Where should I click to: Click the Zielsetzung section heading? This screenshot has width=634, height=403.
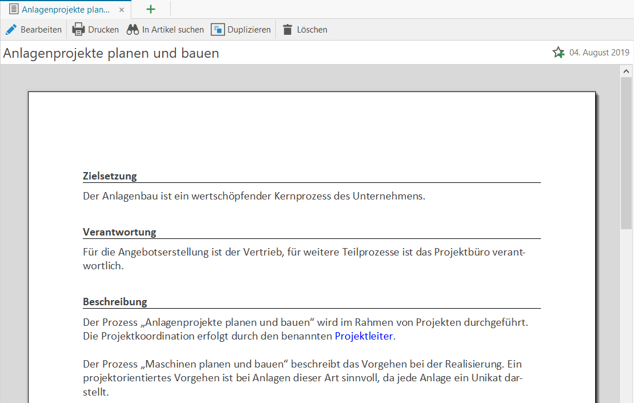110,176
